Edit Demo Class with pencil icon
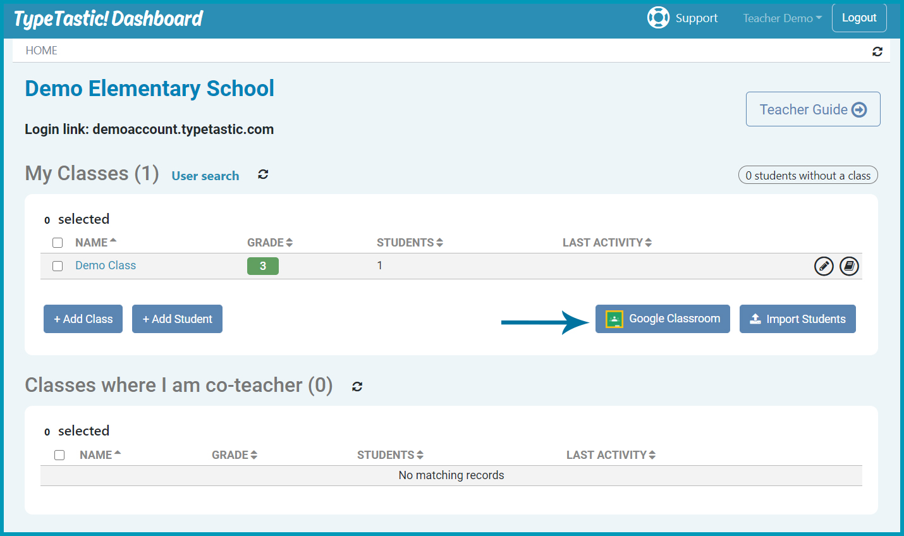Image resolution: width=904 pixels, height=536 pixels. [824, 266]
